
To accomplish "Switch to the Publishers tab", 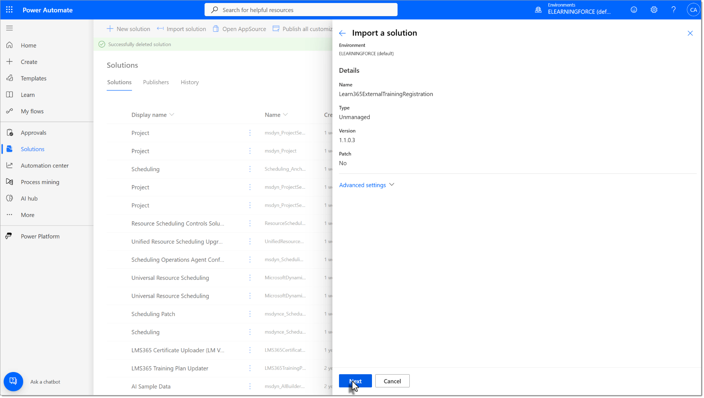I will coord(156,82).
